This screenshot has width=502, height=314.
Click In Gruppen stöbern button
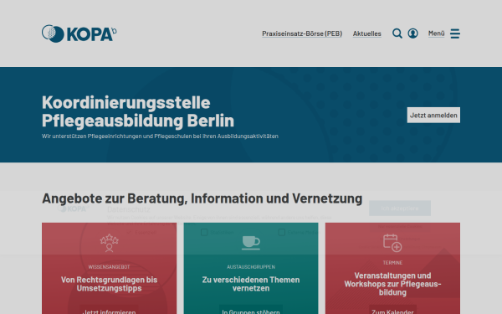[251, 310]
